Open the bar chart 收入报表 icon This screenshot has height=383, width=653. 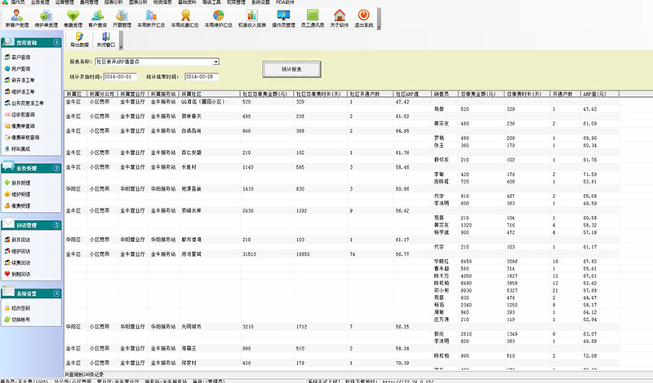pos(252,18)
